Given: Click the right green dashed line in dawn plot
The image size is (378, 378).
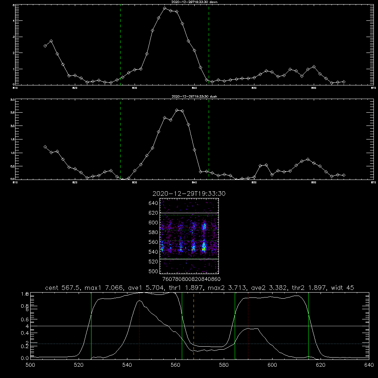Looking at the screenshot, I should pyautogui.click(x=209, y=45).
